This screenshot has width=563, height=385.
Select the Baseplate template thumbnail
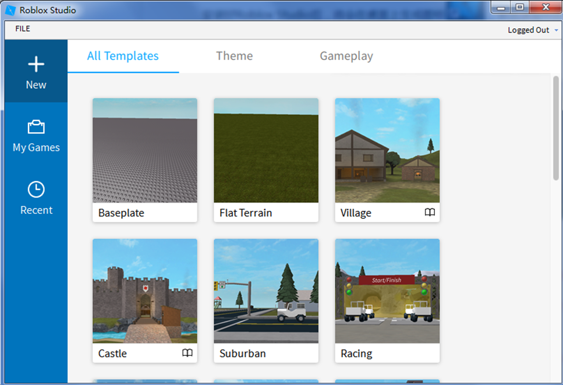tap(145, 150)
